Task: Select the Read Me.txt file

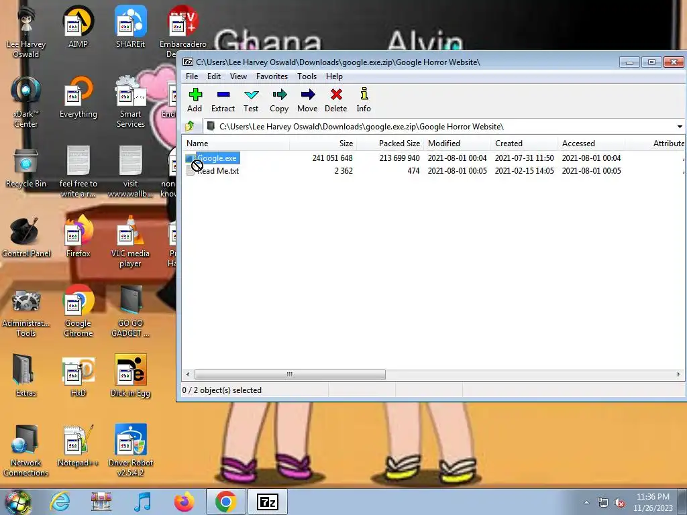Action: pos(213,171)
